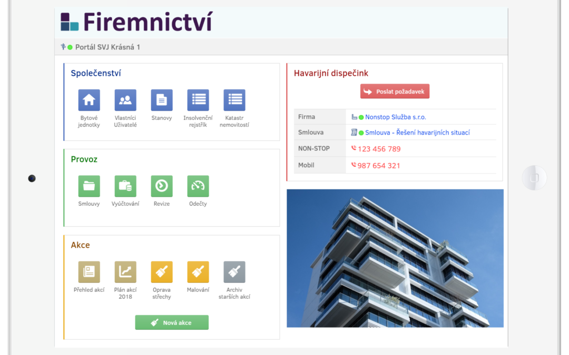Open the Odečty gauge icon
Screen dimensions: 569x355
[x=198, y=186]
